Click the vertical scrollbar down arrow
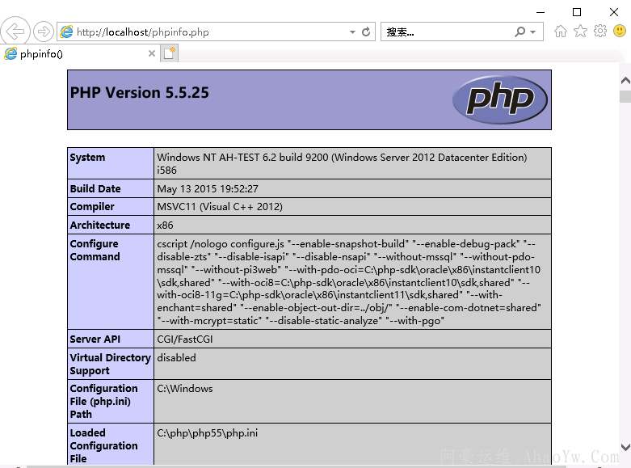Image resolution: width=631 pixels, height=468 pixels. click(625, 446)
